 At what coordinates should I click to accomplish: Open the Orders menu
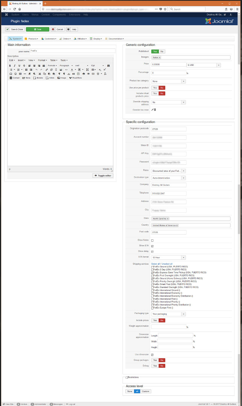pos(65,39)
